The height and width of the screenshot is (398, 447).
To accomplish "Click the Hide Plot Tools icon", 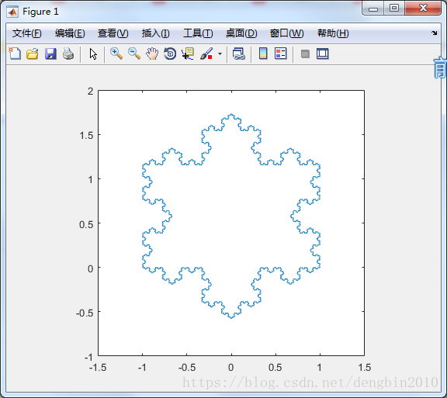I will pos(305,54).
